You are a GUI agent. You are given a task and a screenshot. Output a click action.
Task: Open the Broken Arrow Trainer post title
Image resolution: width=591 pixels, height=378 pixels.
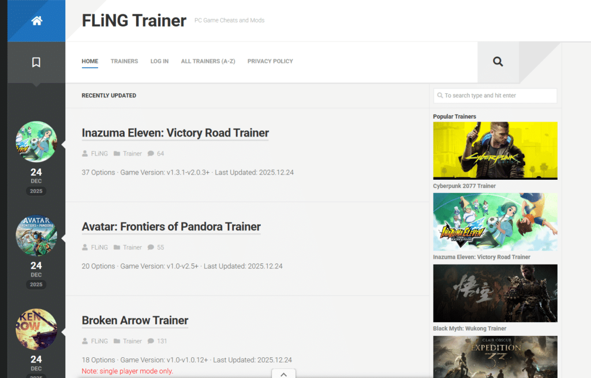click(x=135, y=320)
